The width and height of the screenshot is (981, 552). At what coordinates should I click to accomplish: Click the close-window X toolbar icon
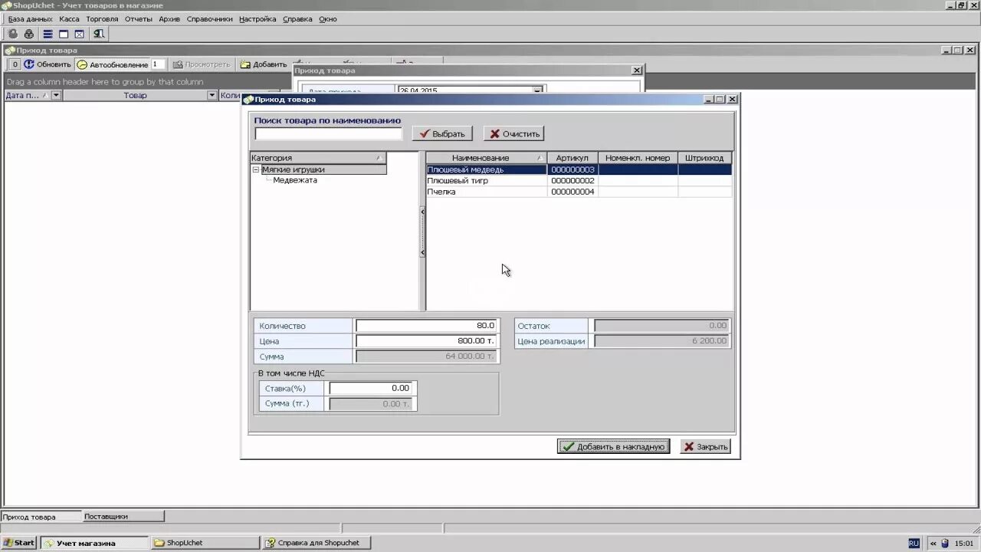tap(79, 34)
